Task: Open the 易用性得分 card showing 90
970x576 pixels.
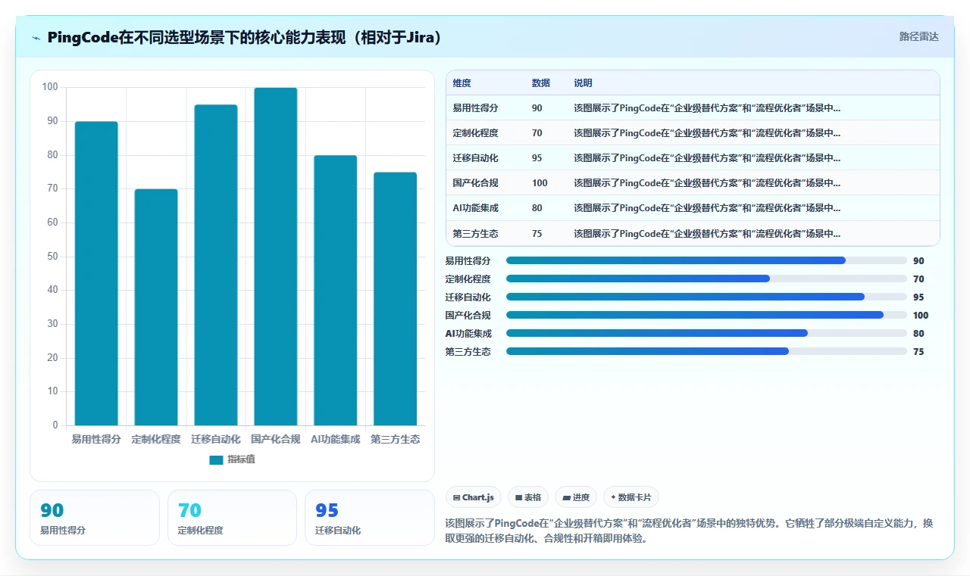Action: [x=95, y=518]
